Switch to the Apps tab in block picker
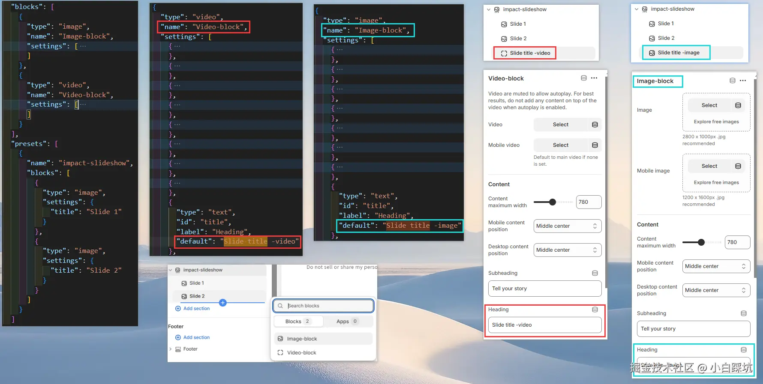This screenshot has height=384, width=763. click(347, 321)
